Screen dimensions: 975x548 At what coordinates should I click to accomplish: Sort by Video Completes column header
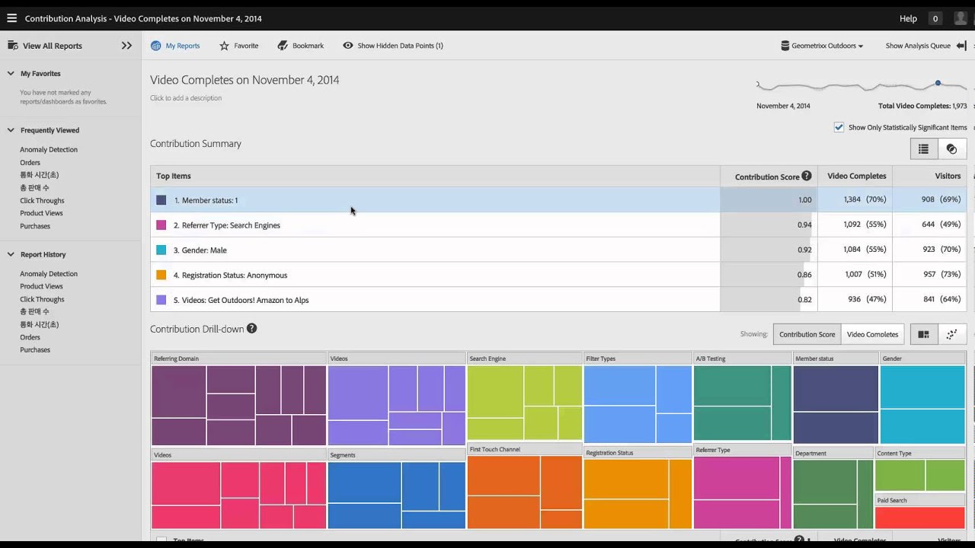[x=856, y=176]
